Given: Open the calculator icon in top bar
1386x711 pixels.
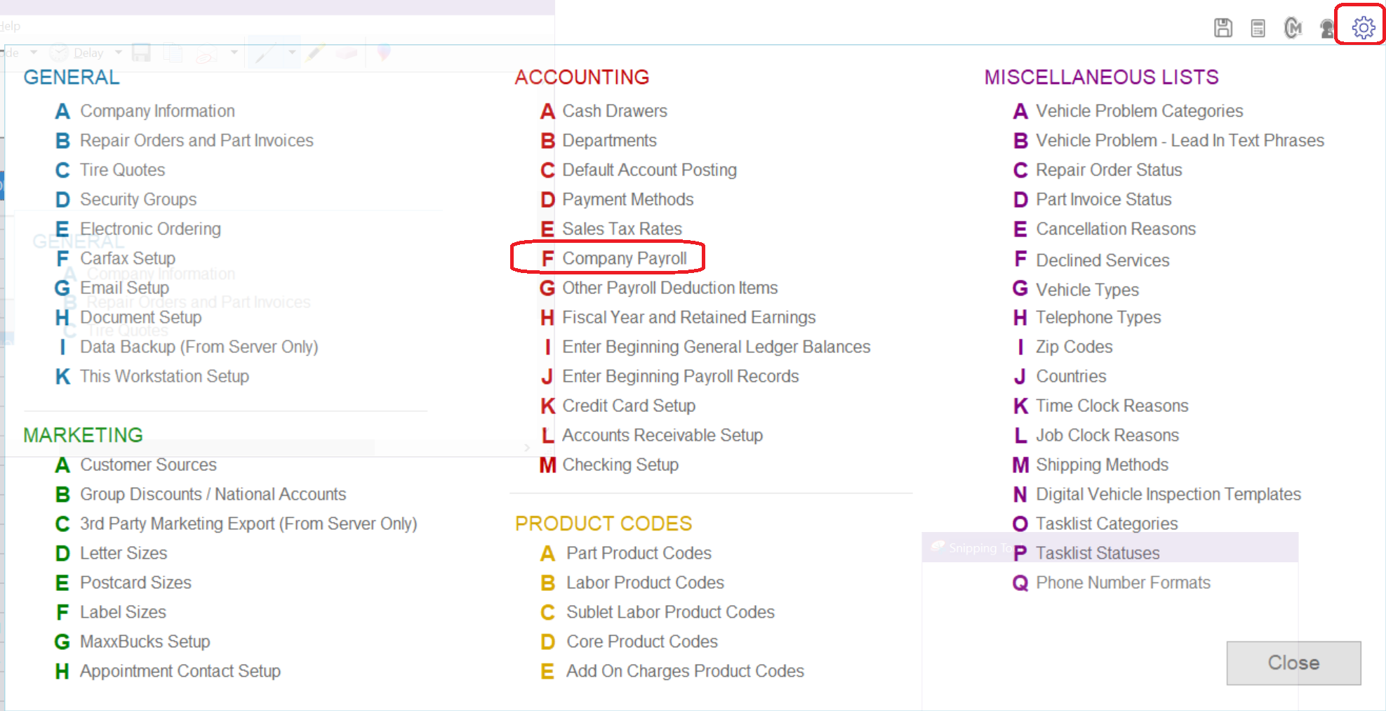Looking at the screenshot, I should [x=1258, y=28].
